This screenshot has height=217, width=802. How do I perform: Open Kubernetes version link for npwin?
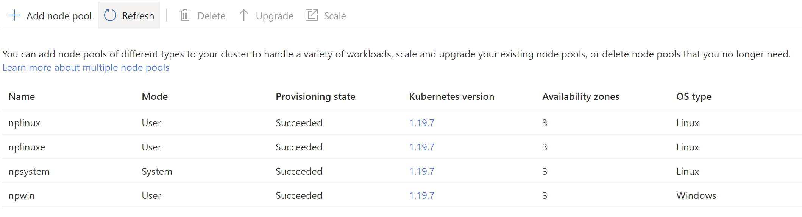pyautogui.click(x=421, y=195)
